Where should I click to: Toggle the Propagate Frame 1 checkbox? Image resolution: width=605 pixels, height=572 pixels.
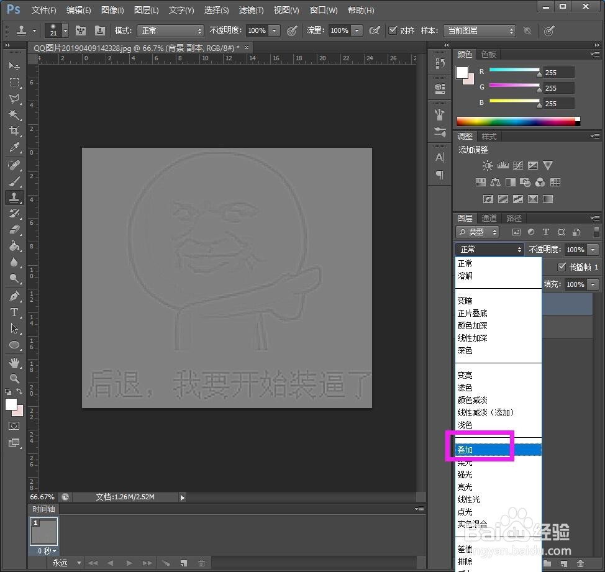click(x=562, y=266)
